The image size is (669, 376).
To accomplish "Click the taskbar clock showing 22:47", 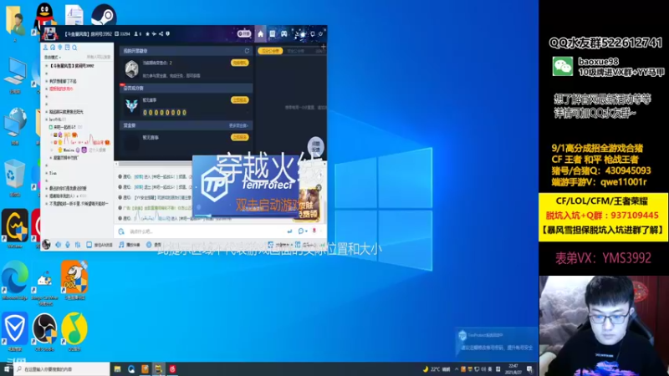I will click(513, 368).
